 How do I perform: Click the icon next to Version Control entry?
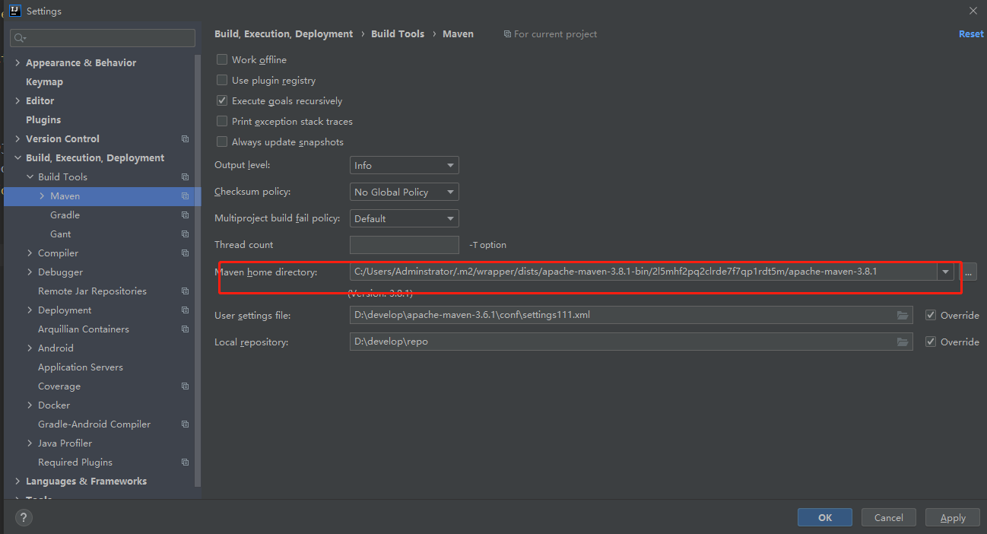185,138
